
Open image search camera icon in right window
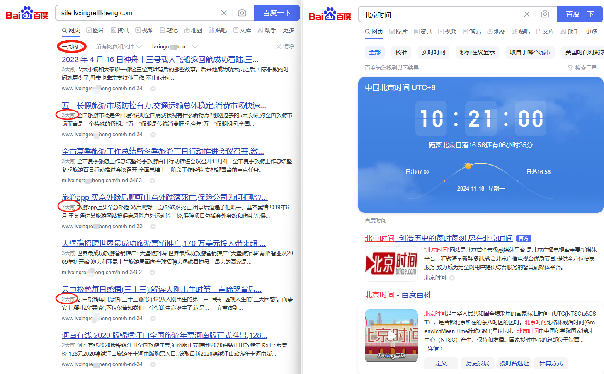click(545, 14)
